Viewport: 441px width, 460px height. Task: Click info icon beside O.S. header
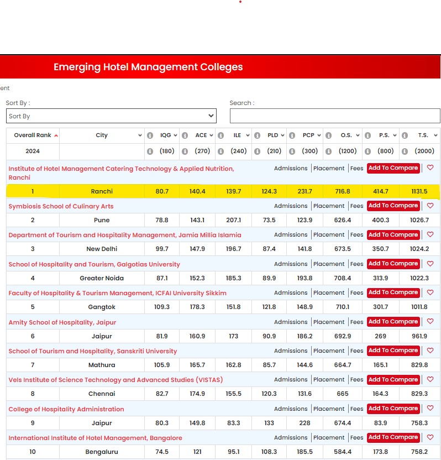(x=328, y=135)
